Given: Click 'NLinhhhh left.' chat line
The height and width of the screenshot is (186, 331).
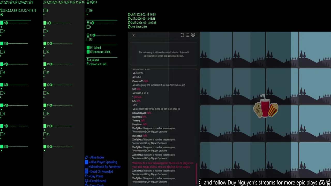Looking at the screenshot, I should [x=139, y=117].
